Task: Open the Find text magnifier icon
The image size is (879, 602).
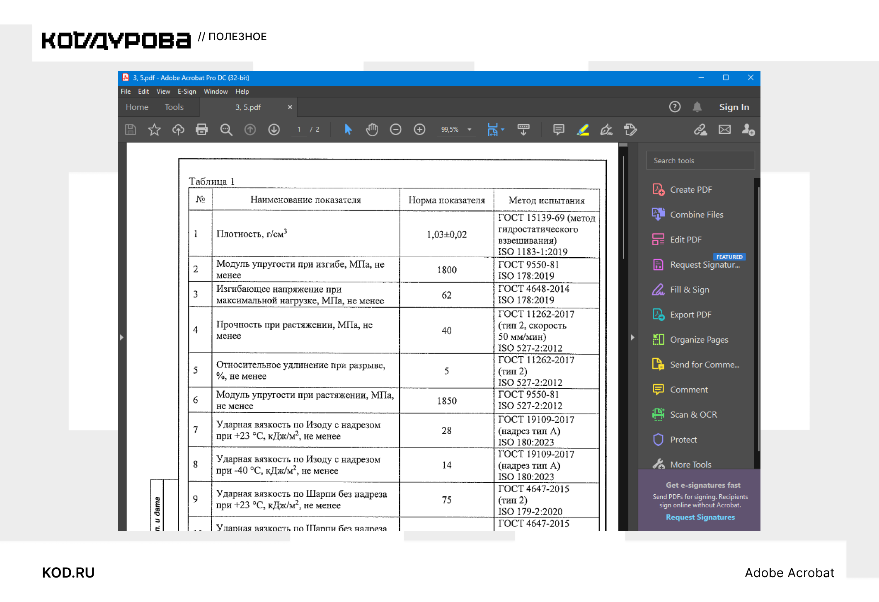Action: pyautogui.click(x=226, y=130)
